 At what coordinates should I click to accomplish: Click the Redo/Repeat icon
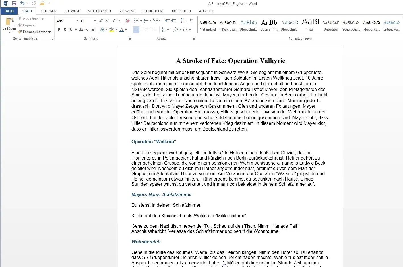pyautogui.click(x=34, y=3)
